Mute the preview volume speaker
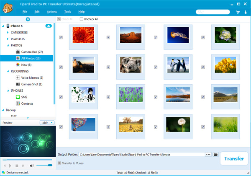Viewport: 251px width, 176px height. (x=31, y=166)
